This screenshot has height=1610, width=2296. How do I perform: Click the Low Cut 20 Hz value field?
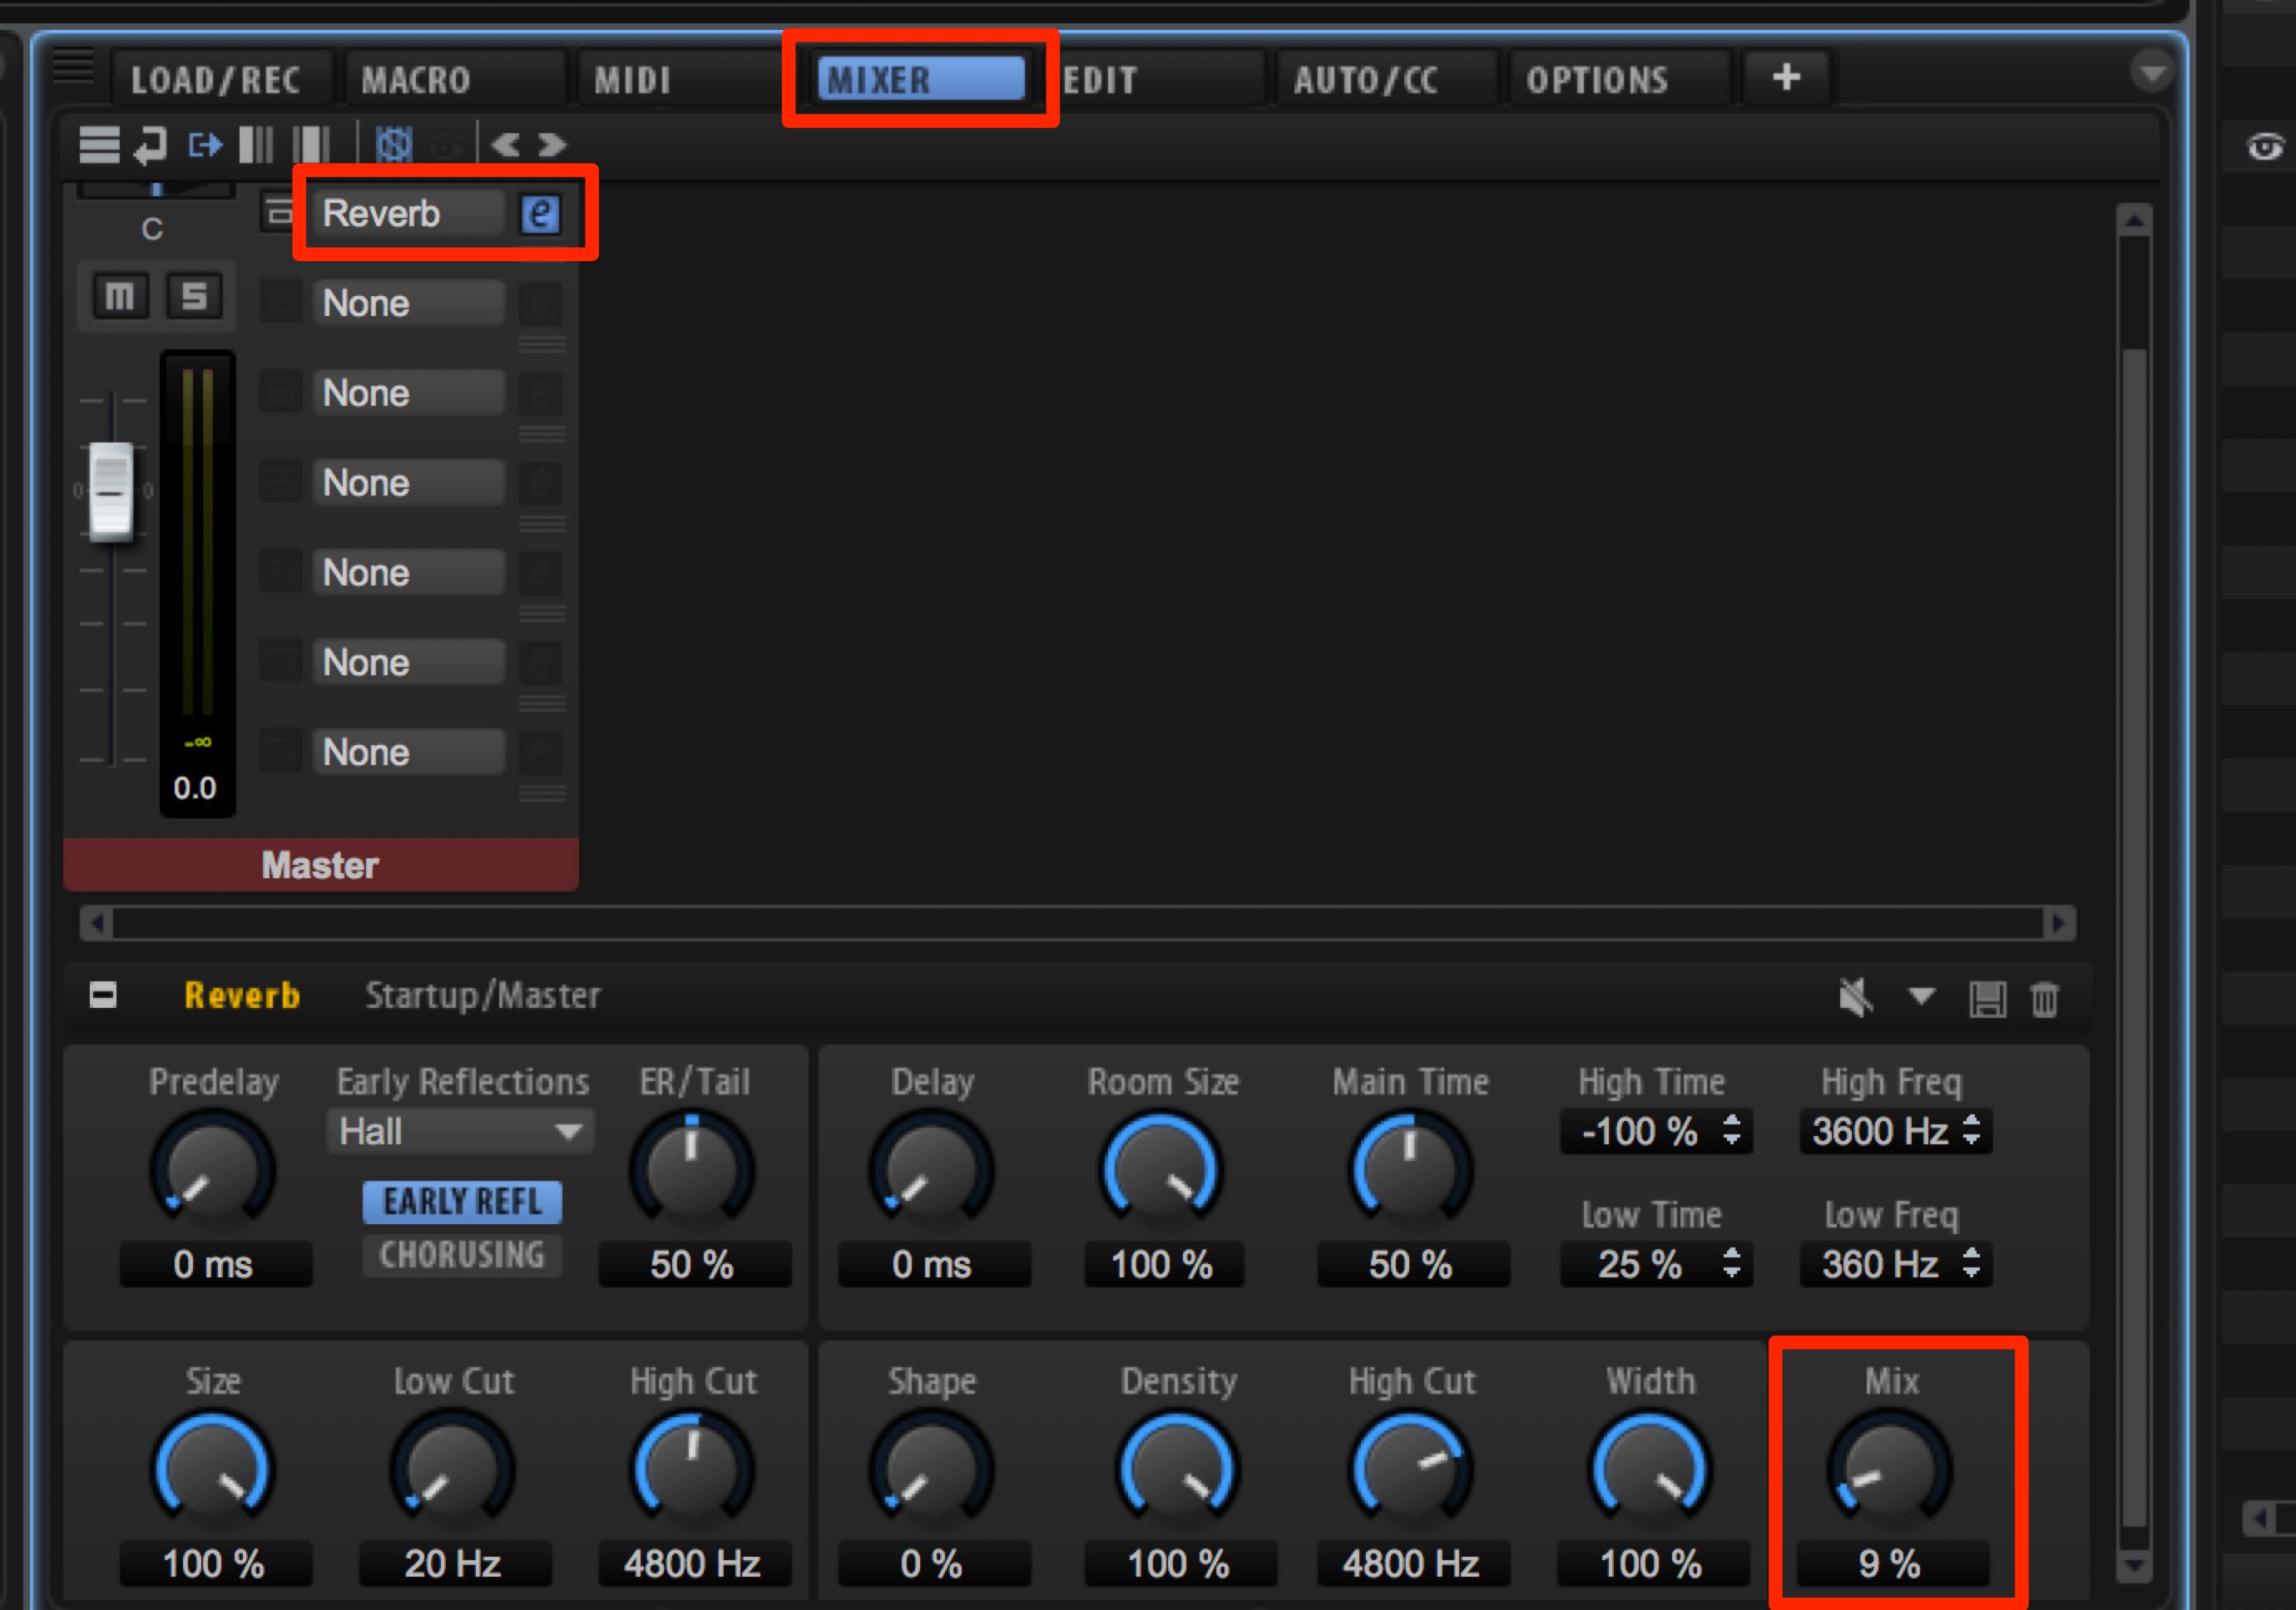[453, 1563]
